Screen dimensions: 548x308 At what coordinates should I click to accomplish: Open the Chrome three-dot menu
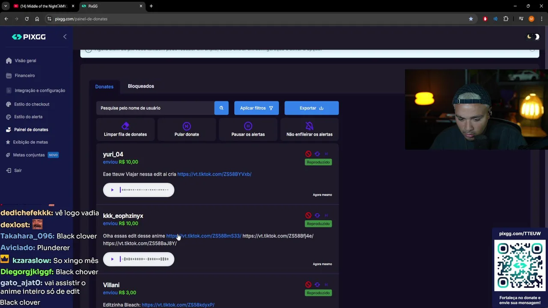542,19
